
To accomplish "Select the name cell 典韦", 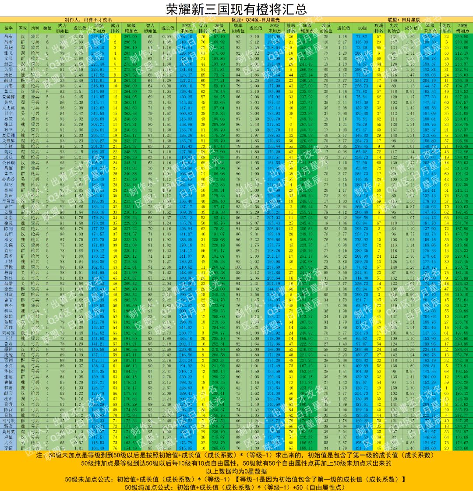I will [8, 86].
